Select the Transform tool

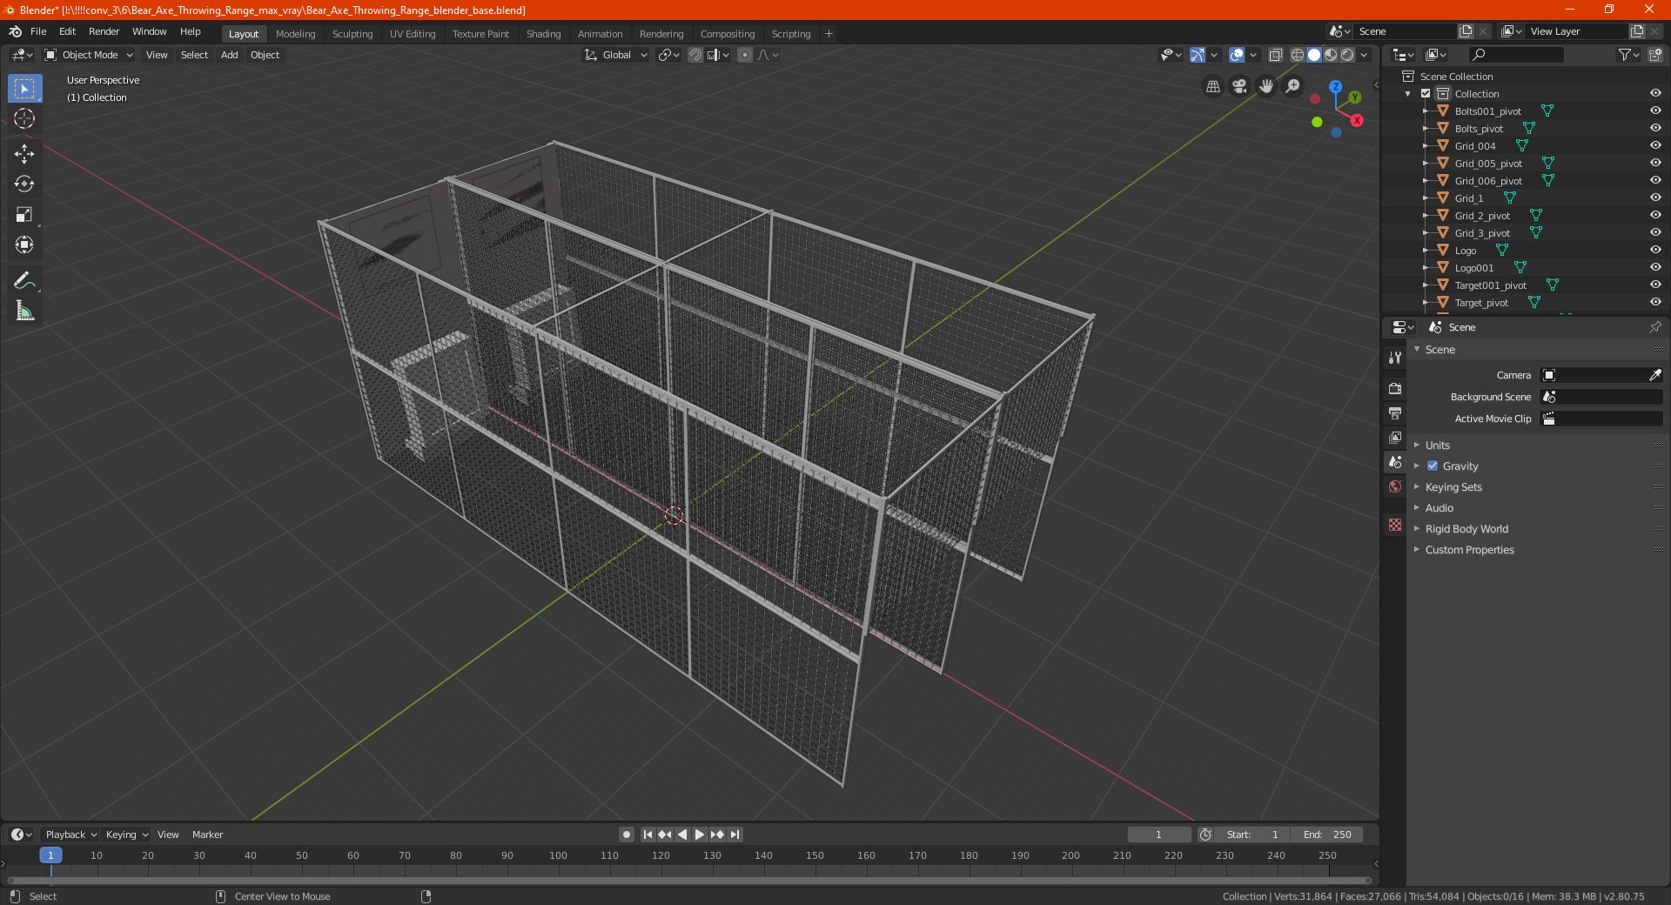(24, 245)
